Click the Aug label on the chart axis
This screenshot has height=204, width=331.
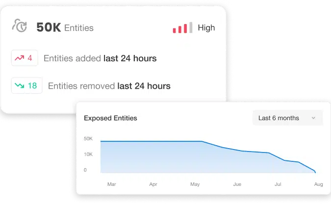coord(318,184)
